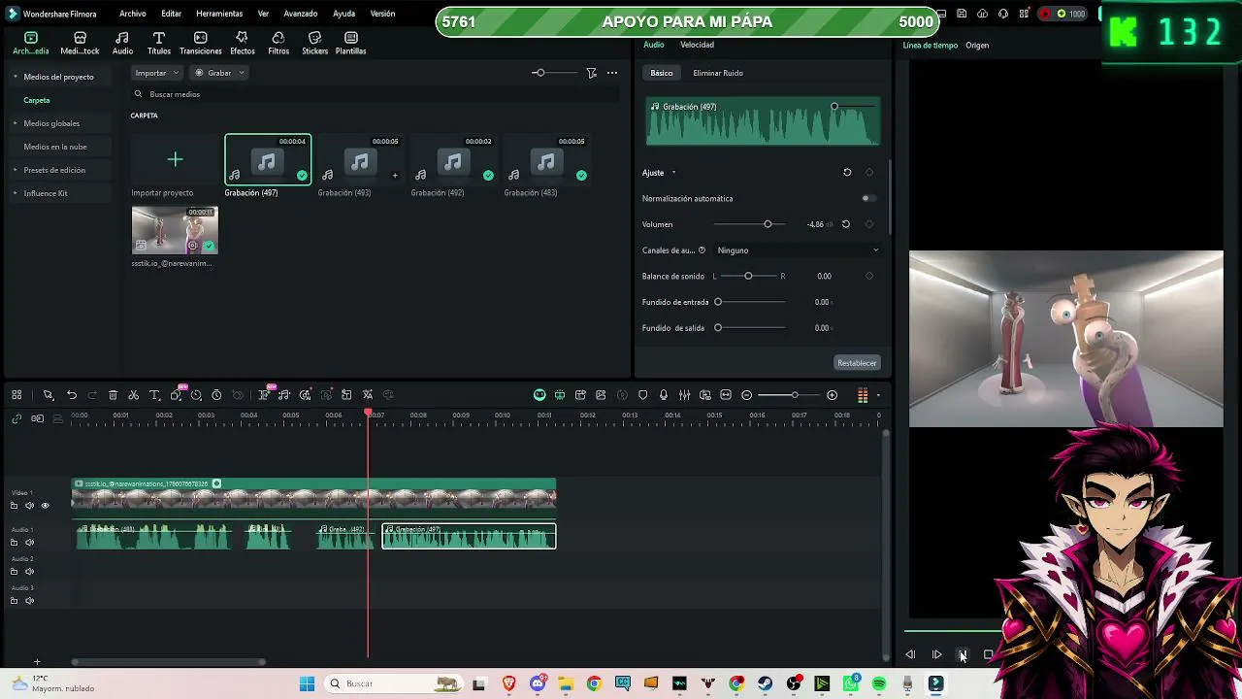Viewport: 1242px width, 699px height.
Task: Open Medios en la nube
Action: 55,147
